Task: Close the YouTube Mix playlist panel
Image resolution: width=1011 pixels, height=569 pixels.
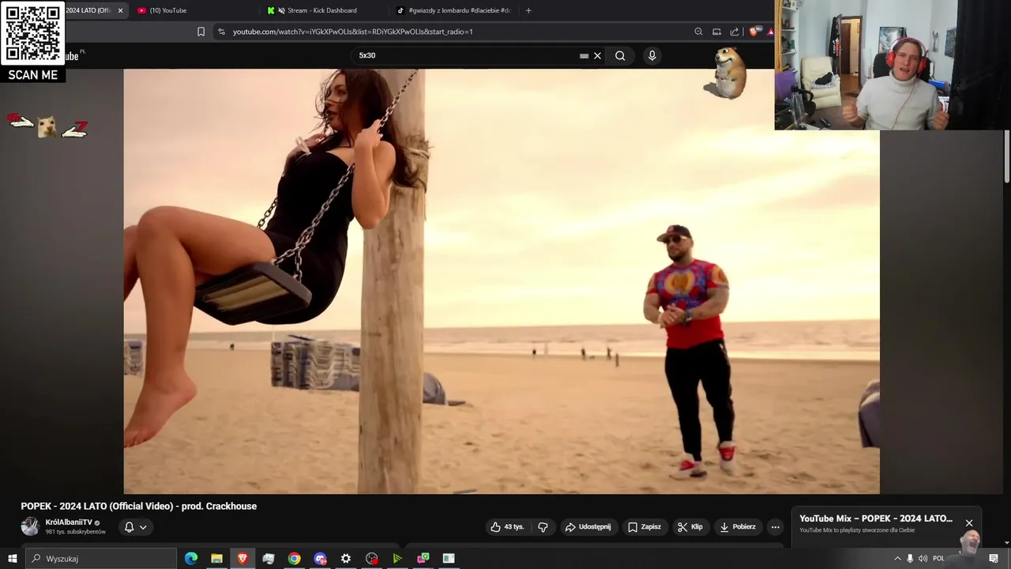Action: 969,523
